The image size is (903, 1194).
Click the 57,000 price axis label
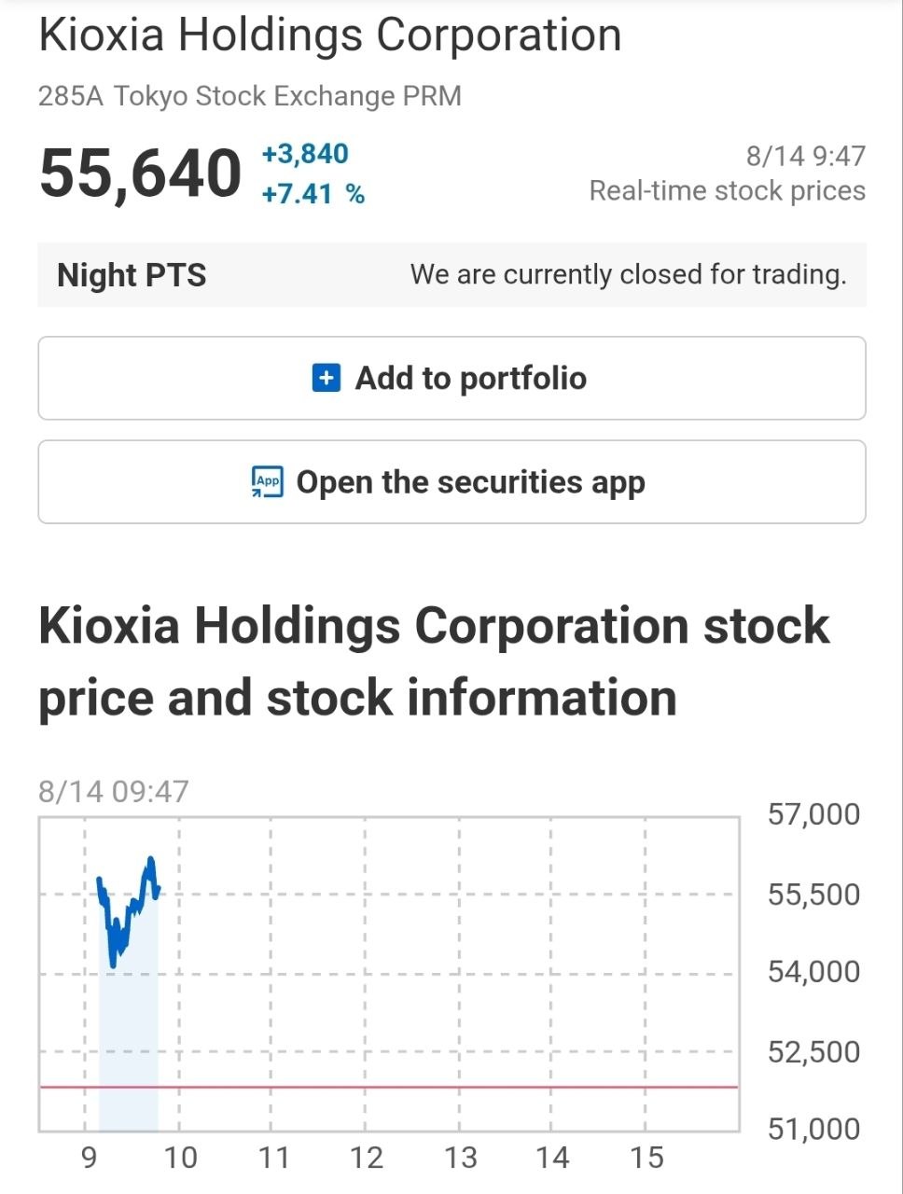tap(813, 814)
